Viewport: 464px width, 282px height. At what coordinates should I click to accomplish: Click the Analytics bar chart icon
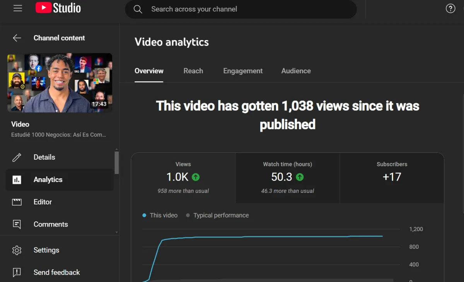(x=17, y=180)
